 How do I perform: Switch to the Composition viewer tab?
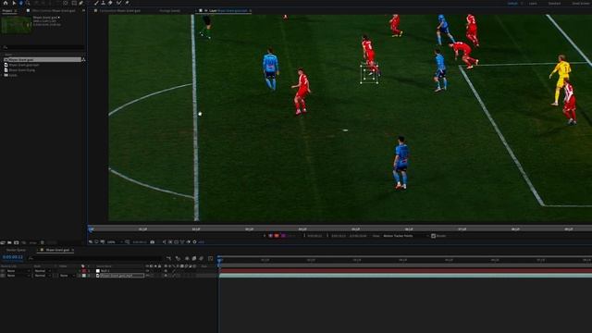click(119, 10)
